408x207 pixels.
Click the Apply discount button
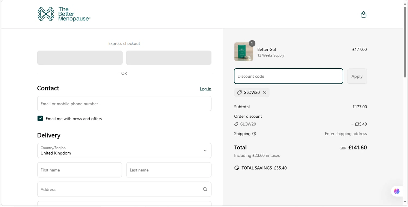click(x=357, y=76)
